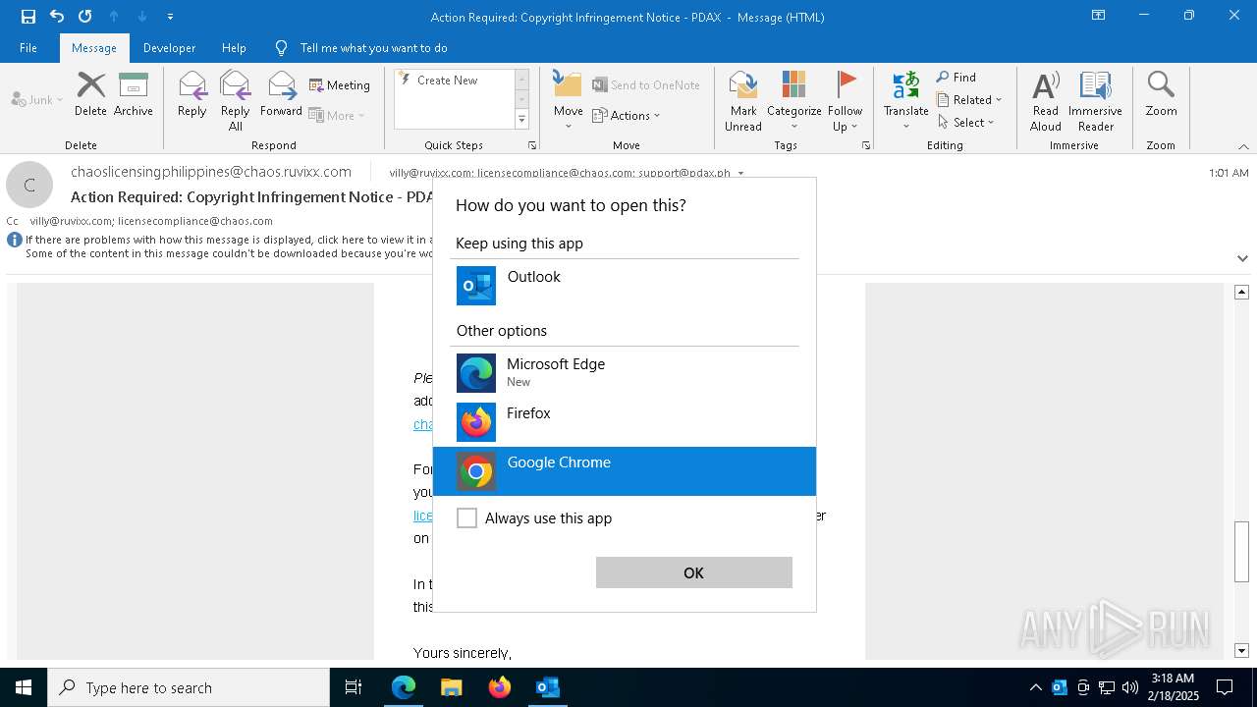Click the Translate icon
The height and width of the screenshot is (707, 1257).
pyautogui.click(x=905, y=100)
